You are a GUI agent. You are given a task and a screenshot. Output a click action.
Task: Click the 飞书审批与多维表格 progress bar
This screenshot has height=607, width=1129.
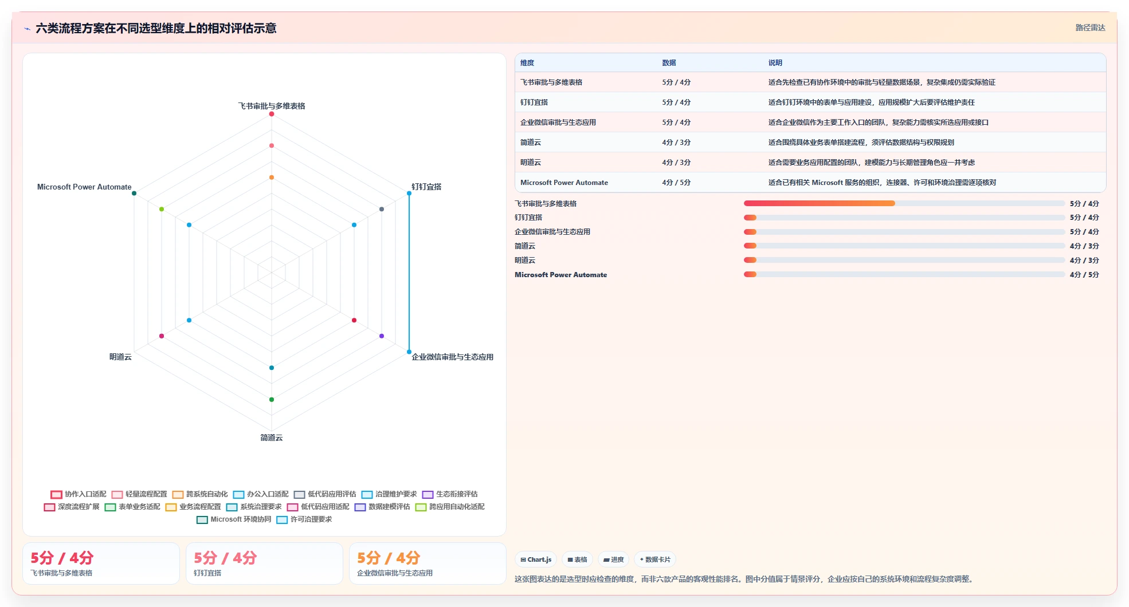904,203
